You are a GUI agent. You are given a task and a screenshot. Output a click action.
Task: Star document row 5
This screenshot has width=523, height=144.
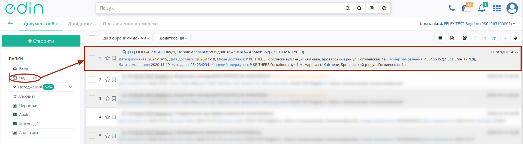107,136
